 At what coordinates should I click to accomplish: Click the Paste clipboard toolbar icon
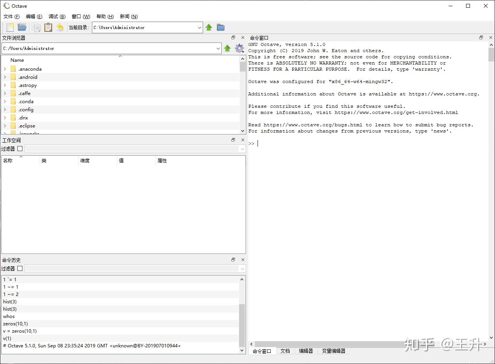[x=48, y=27]
